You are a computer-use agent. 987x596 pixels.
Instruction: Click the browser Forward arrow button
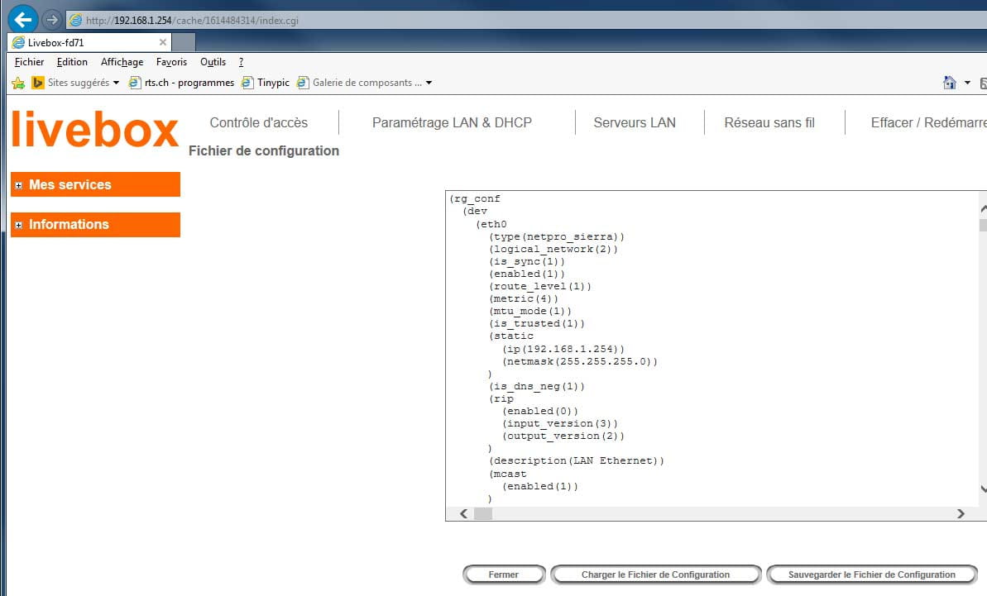[x=51, y=20]
